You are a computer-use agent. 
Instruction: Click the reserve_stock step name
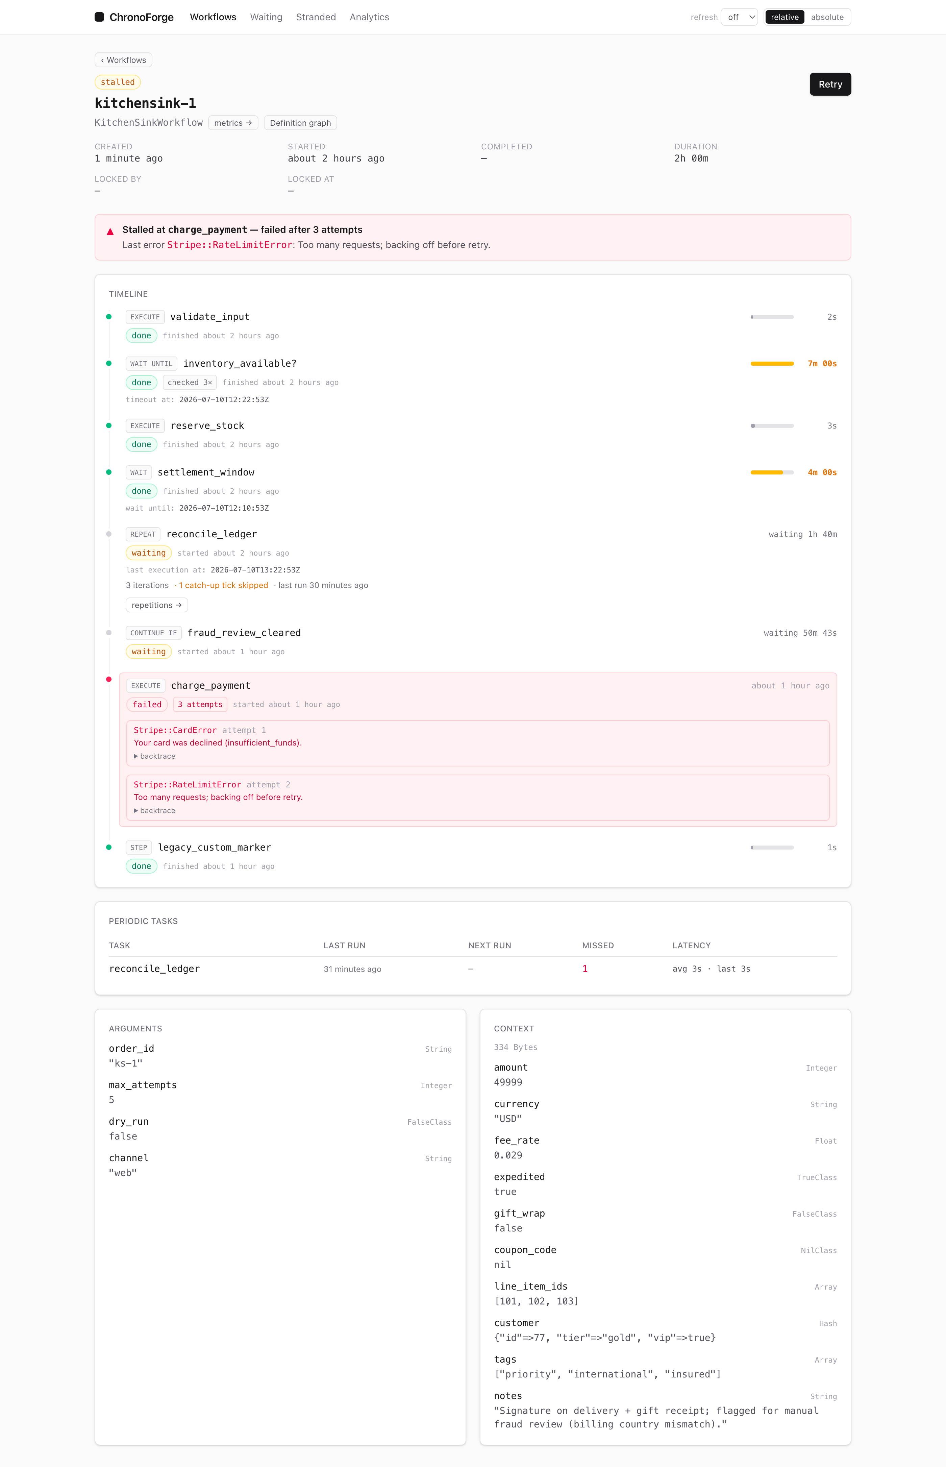tap(207, 426)
